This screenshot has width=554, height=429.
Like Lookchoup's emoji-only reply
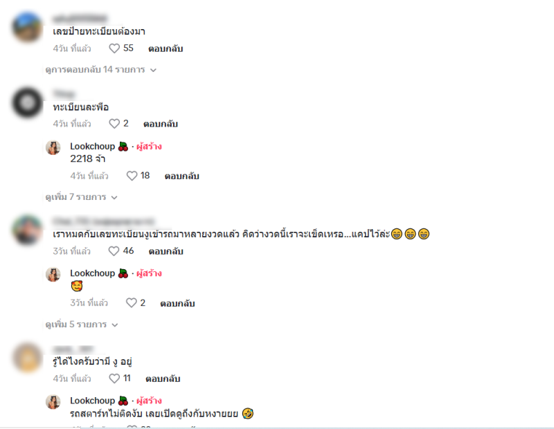point(132,303)
